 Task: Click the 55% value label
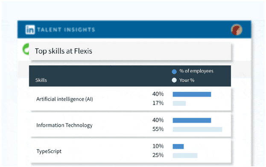(158, 129)
